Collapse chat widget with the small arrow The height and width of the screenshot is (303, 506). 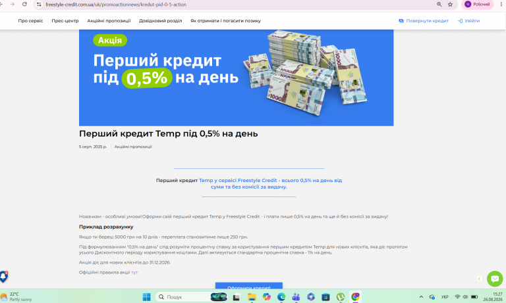tap(479, 279)
